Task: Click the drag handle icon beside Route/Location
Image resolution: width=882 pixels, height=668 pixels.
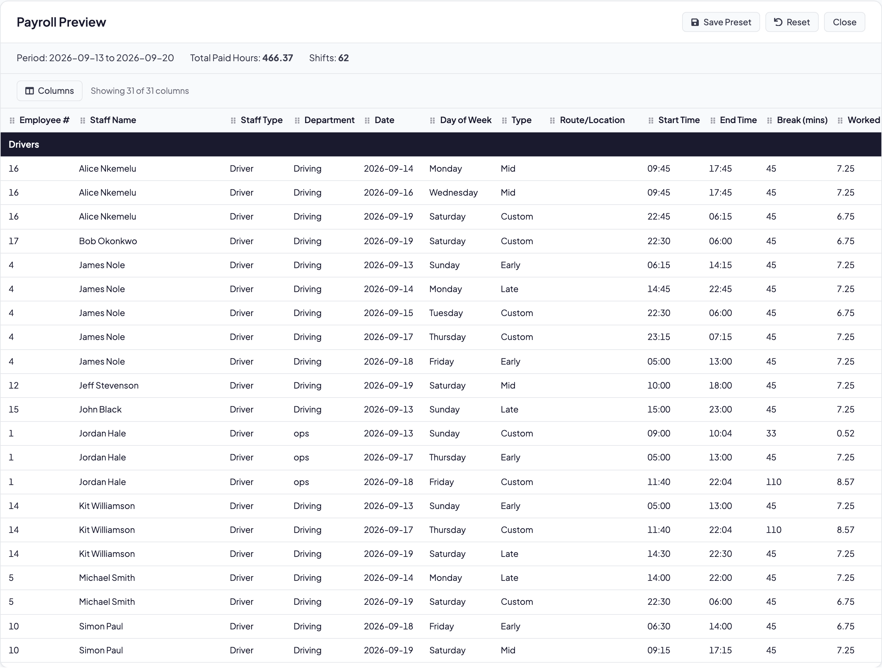Action: 552,120
